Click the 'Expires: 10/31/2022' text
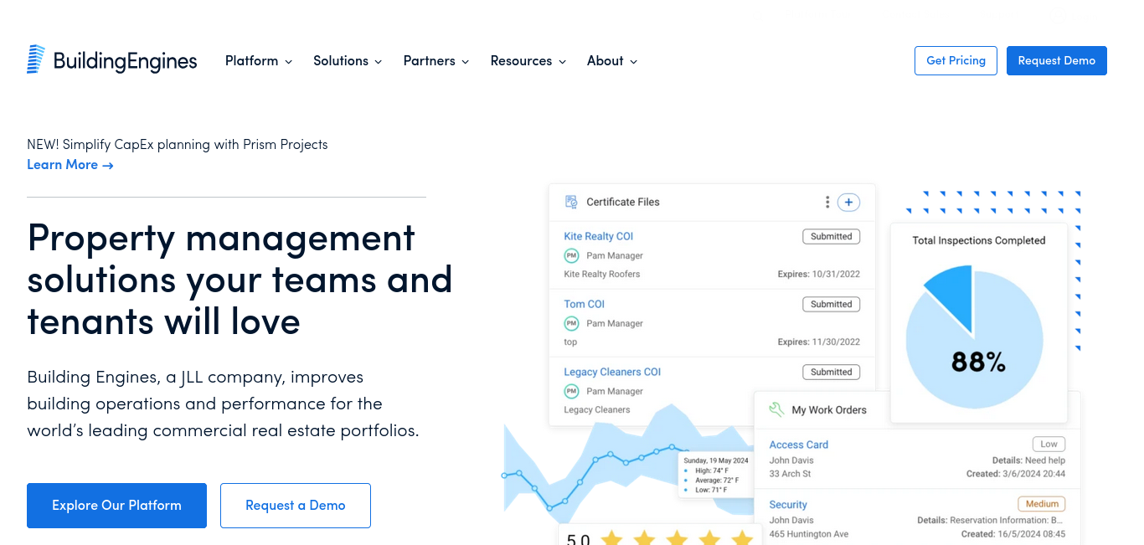The width and height of the screenshot is (1144, 545). pos(819,275)
